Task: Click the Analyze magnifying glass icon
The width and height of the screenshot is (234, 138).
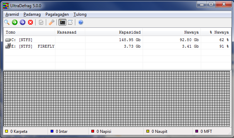Action: click(x=7, y=22)
